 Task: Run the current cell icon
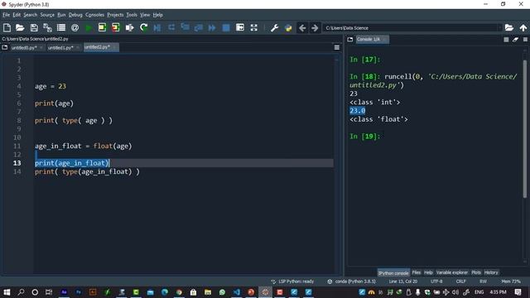pyautogui.click(x=102, y=27)
